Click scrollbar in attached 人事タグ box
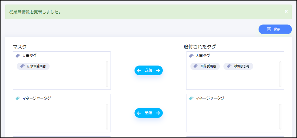Viewport: 297px width, 138px height. (280, 74)
